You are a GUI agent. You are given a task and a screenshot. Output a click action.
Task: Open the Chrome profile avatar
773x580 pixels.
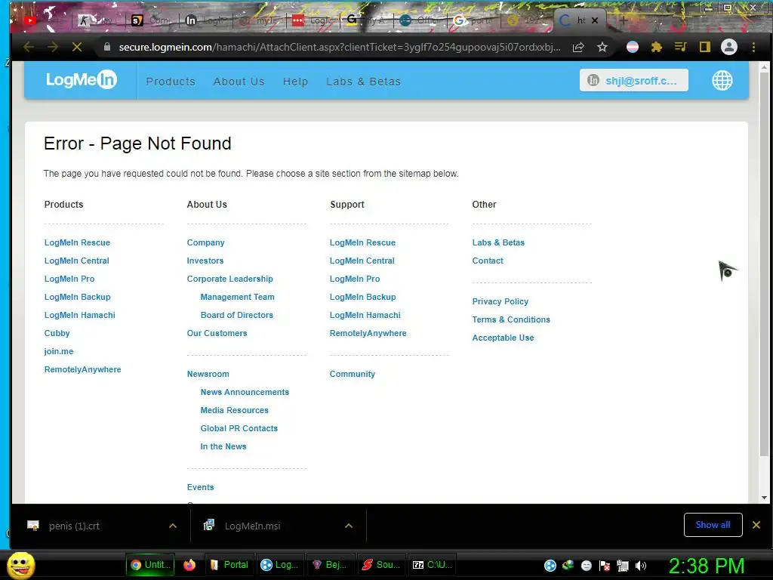pyautogui.click(x=729, y=48)
